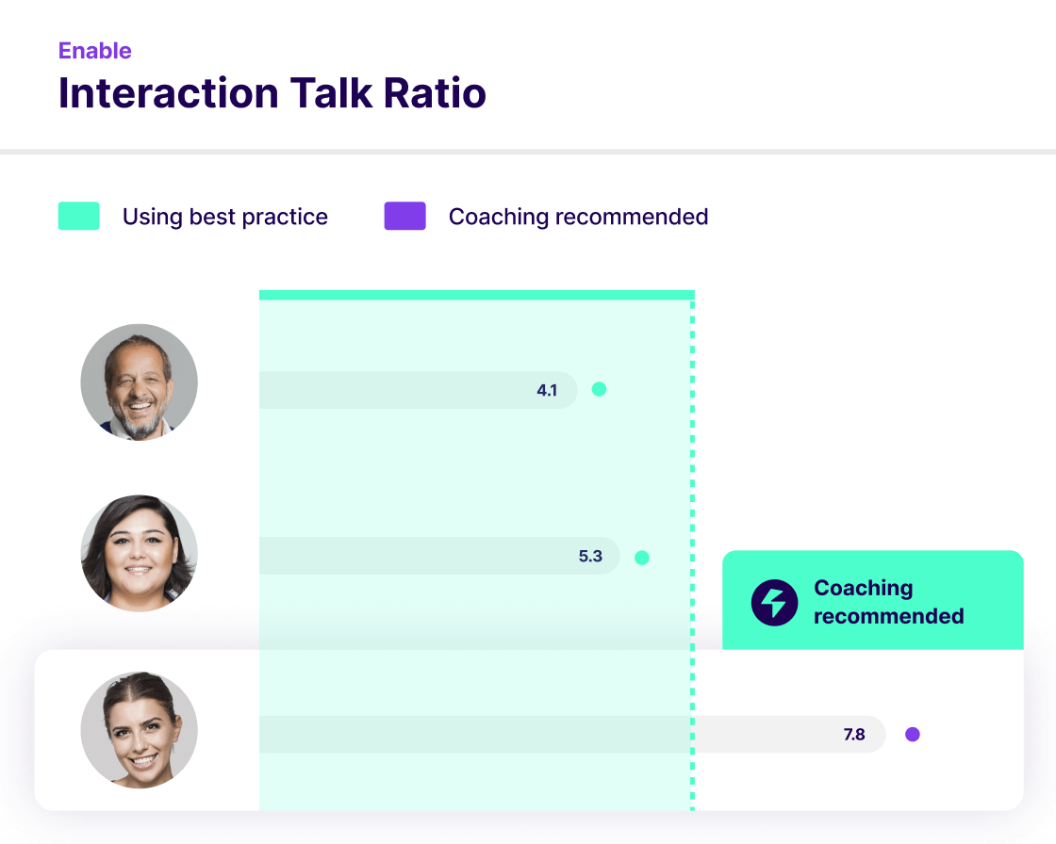
Task: Click the Interaction Talk Ratio title
Action: pos(272,93)
